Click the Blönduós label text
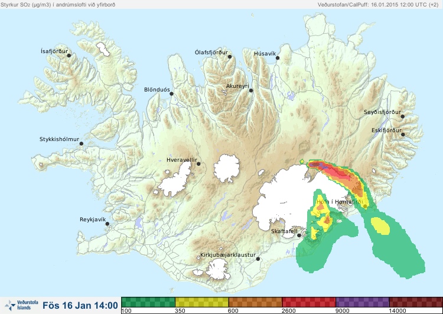Screen dimensions: 443x314 pos(157,90)
